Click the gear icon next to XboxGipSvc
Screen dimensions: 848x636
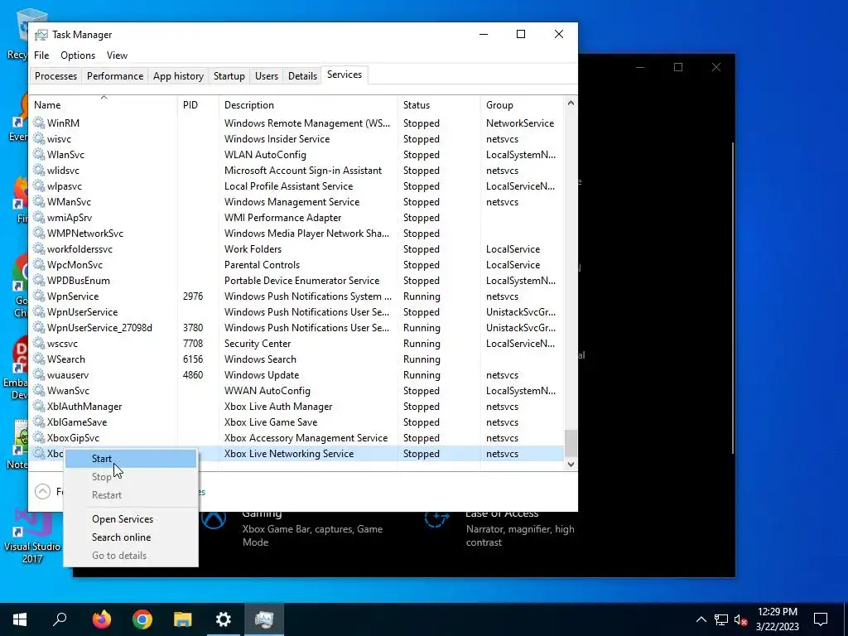pyautogui.click(x=39, y=437)
